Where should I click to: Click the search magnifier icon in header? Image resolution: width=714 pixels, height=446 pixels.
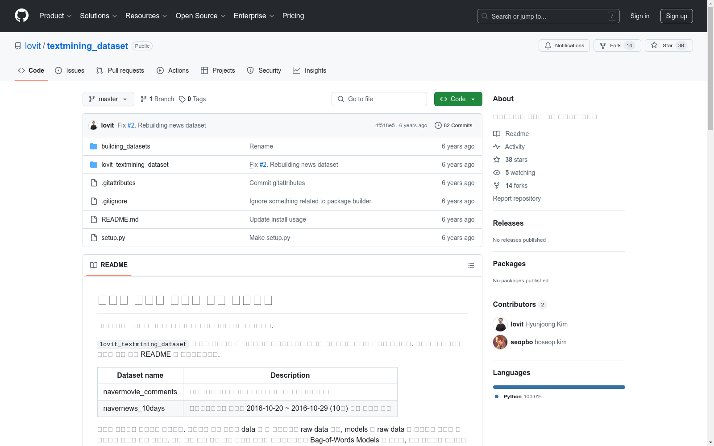(x=485, y=16)
